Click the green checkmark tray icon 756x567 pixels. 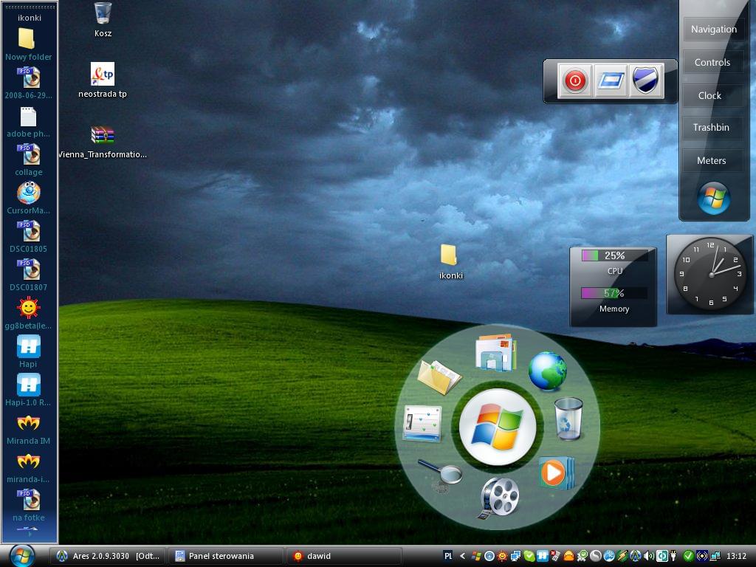pos(689,556)
